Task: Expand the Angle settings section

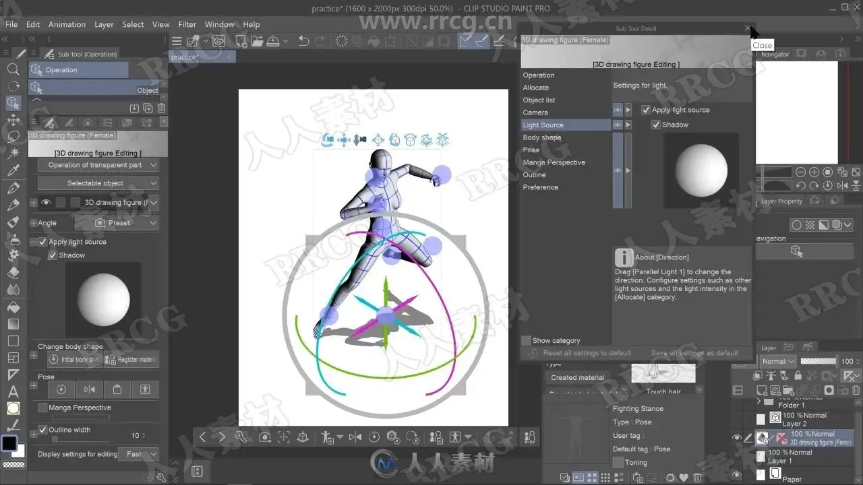Action: point(33,223)
